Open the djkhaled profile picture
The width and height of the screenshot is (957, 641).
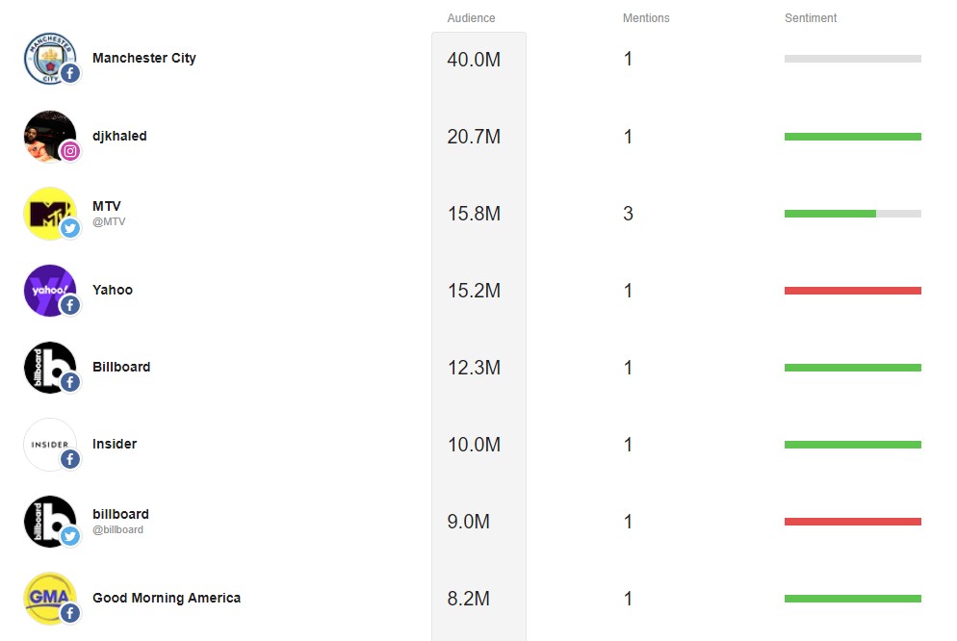coord(50,136)
